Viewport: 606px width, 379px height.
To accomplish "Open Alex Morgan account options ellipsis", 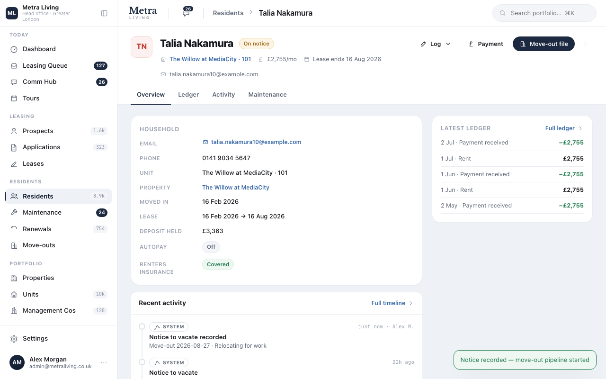I will [x=104, y=362].
